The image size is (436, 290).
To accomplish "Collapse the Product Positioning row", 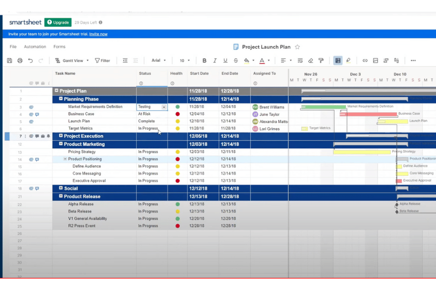I will pos(65,159).
